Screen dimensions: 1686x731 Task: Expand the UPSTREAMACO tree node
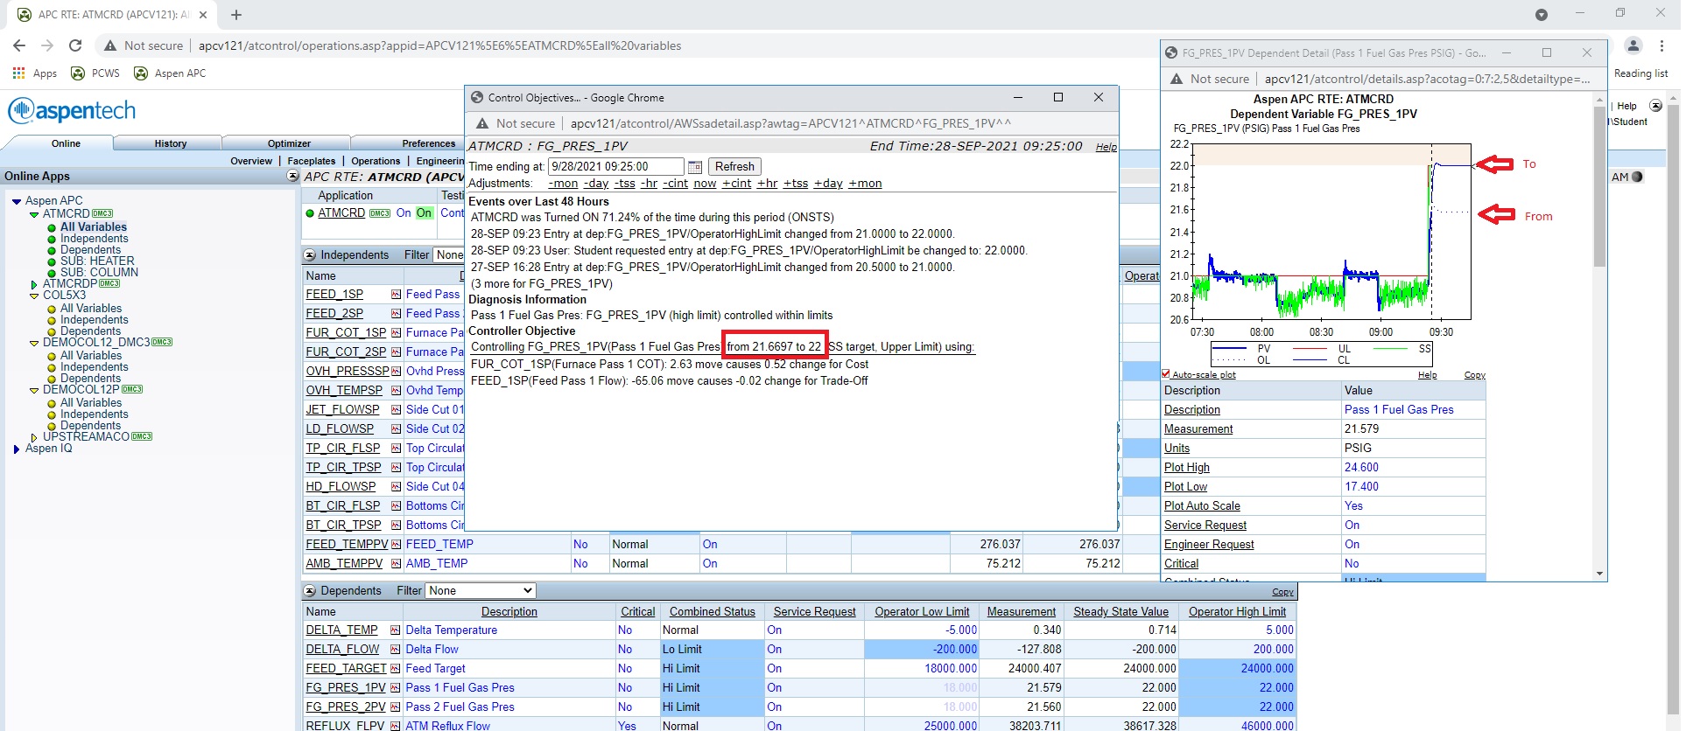[34, 438]
